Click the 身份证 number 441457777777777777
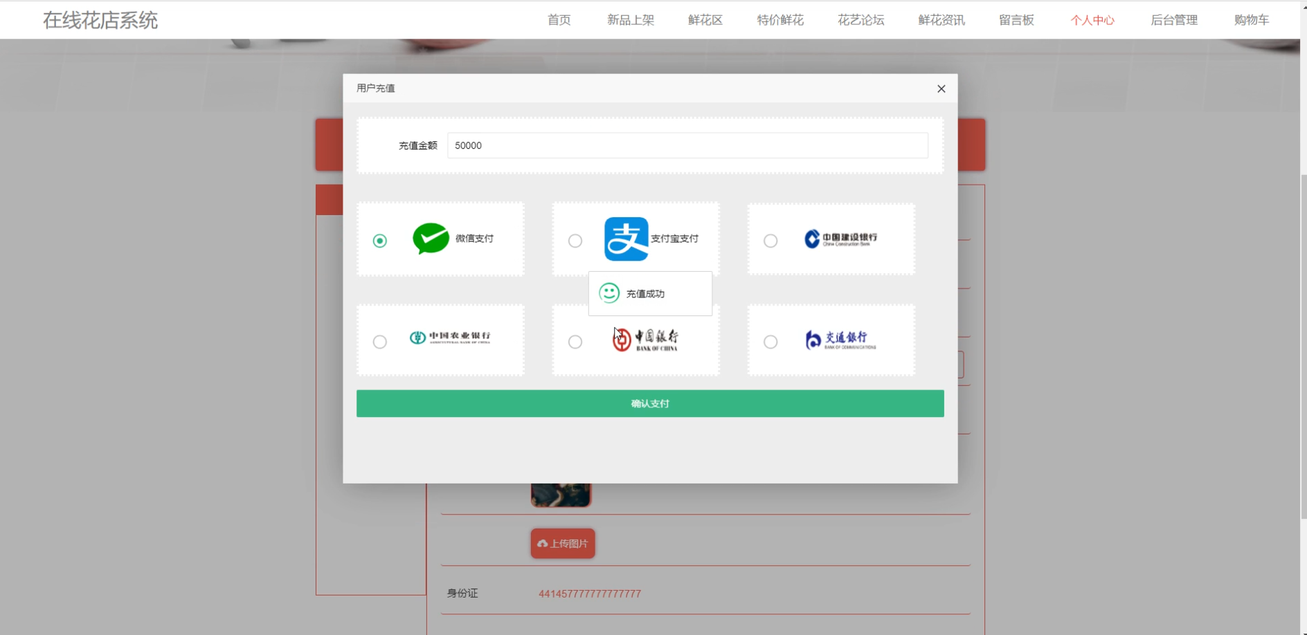Screen dimensions: 1307x635 click(590, 593)
